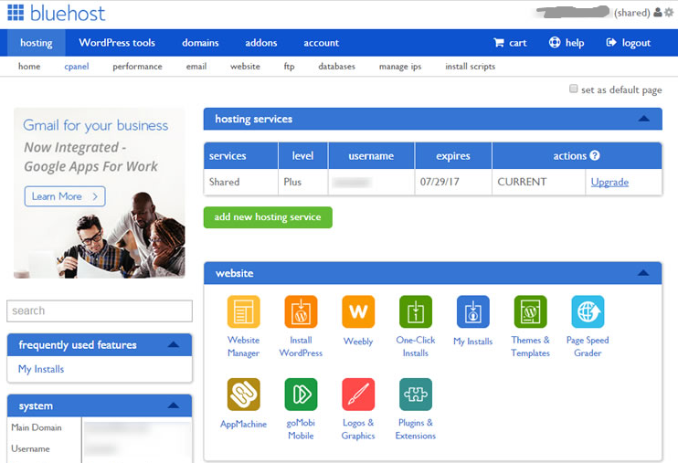Click the 07/29/17 expiry date cell
Screen dimensions: 678x463
point(453,182)
